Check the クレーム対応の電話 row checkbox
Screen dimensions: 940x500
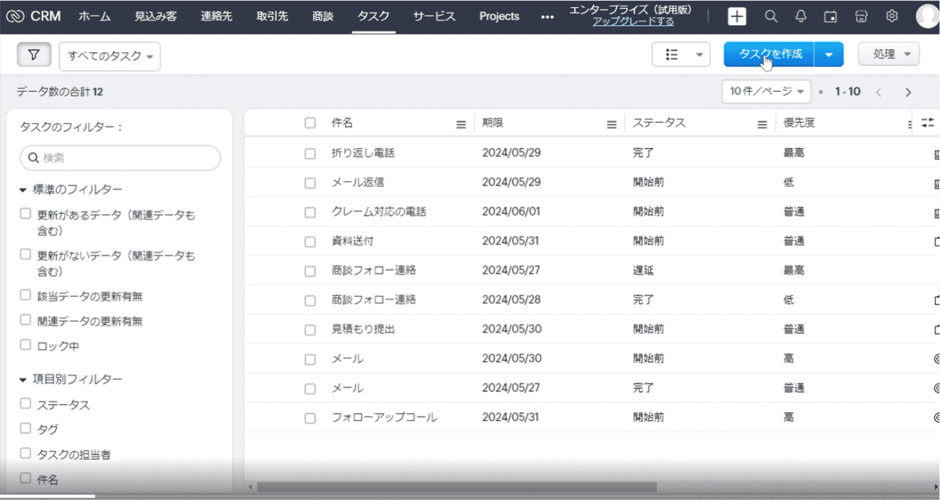point(310,212)
